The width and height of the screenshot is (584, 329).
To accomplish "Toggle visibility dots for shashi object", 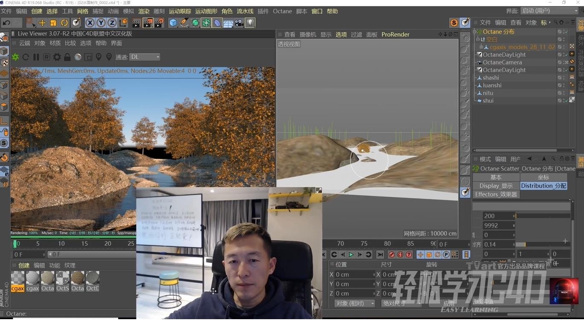I will coord(564,78).
